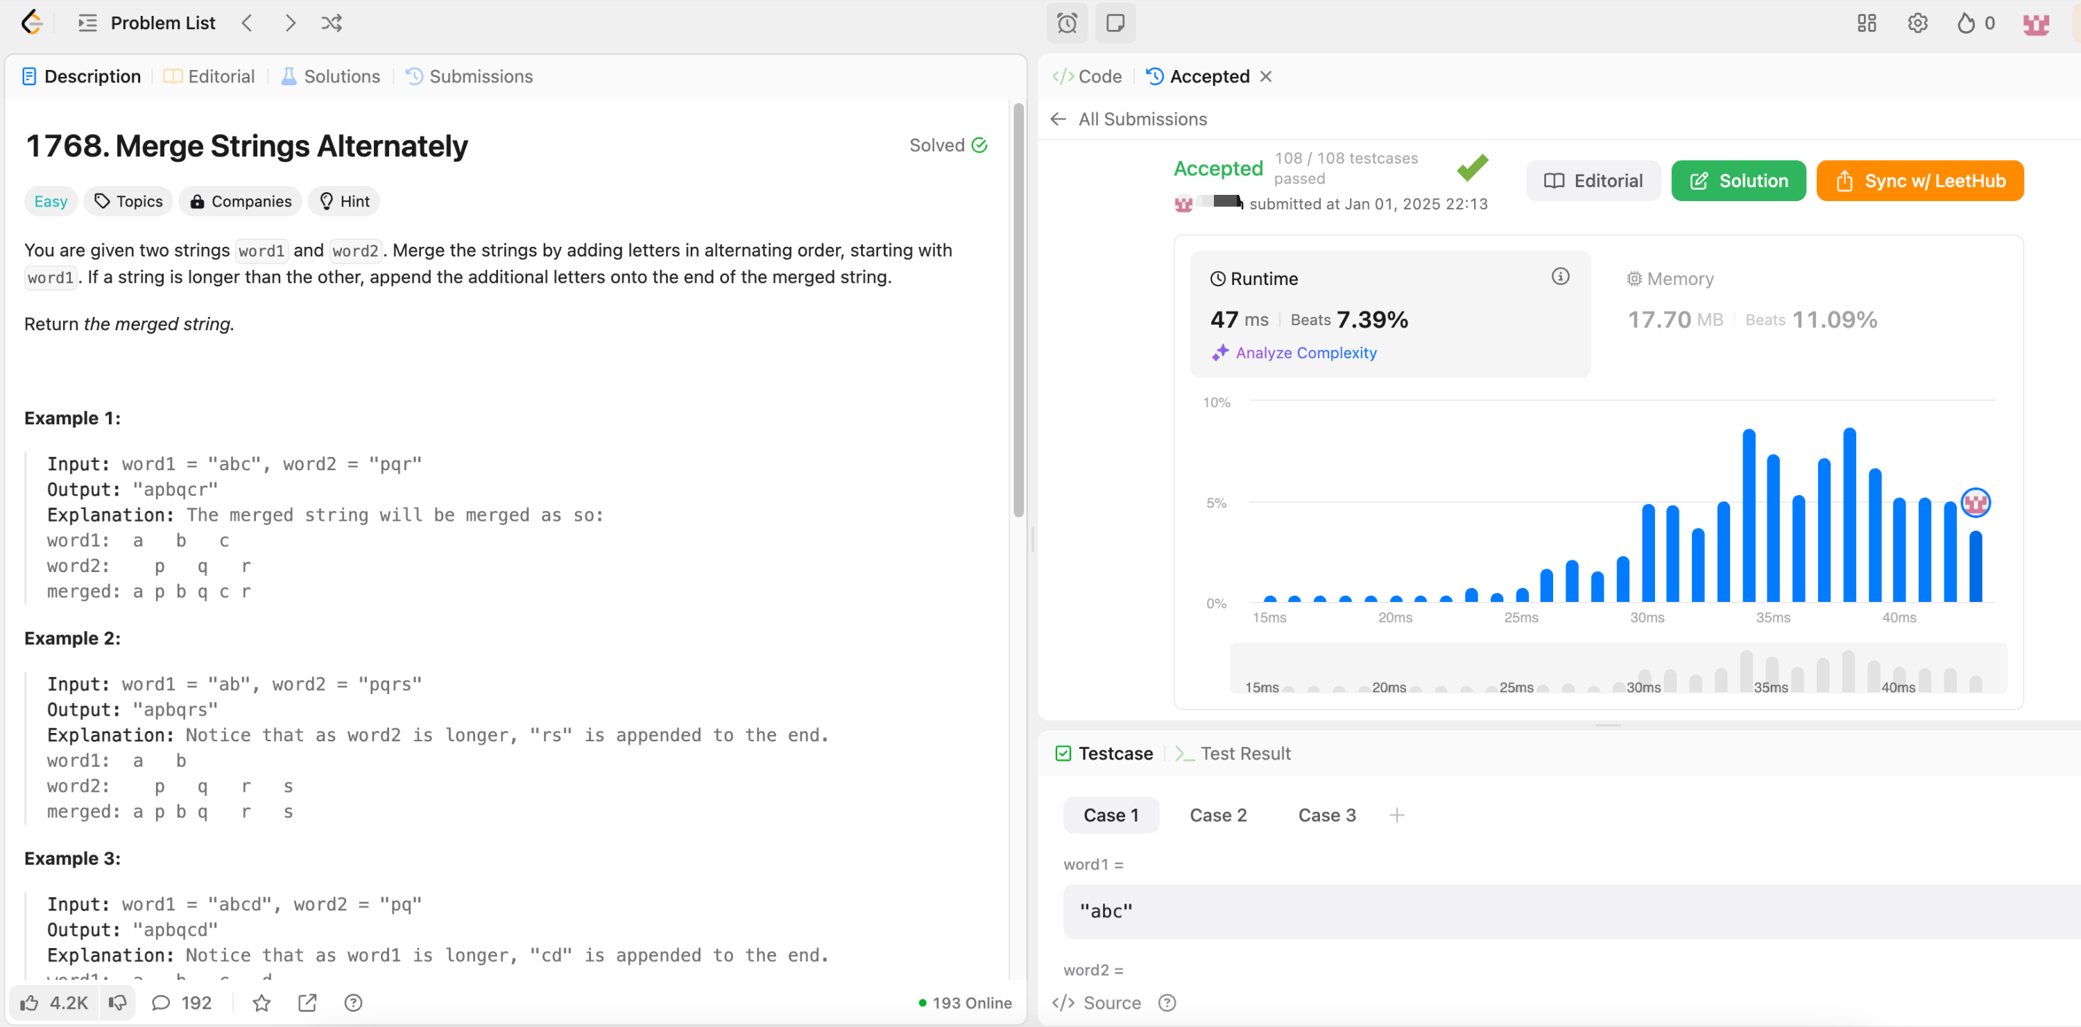Open the timer alarm clock icon
The height and width of the screenshot is (1027, 2081).
pos(1066,23)
